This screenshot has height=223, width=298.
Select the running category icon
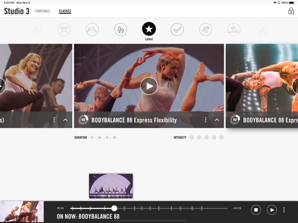point(205,29)
